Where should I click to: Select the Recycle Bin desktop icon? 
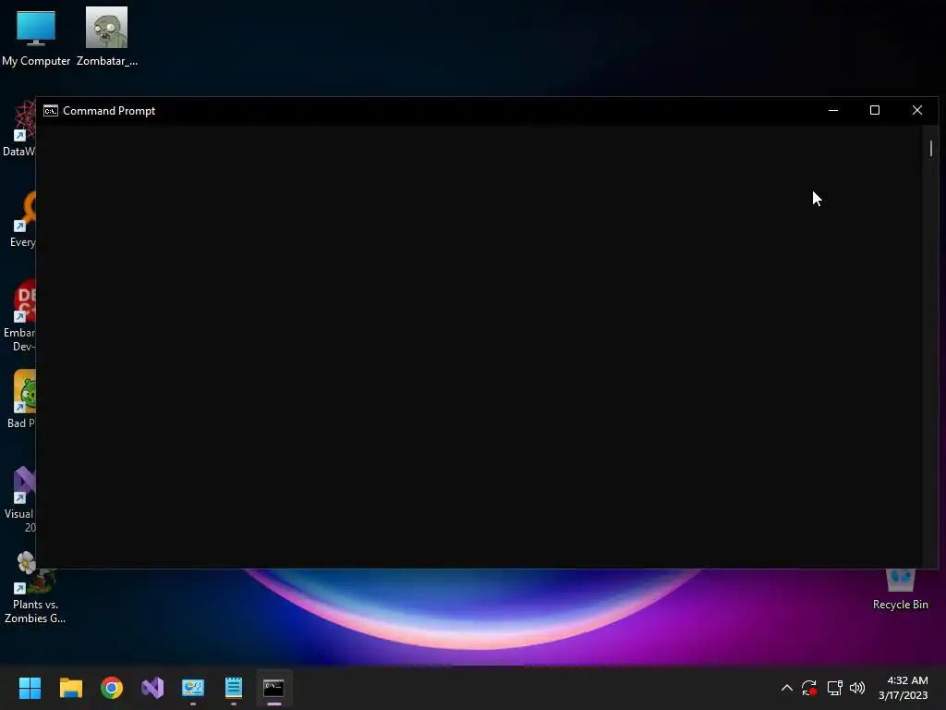click(900, 589)
